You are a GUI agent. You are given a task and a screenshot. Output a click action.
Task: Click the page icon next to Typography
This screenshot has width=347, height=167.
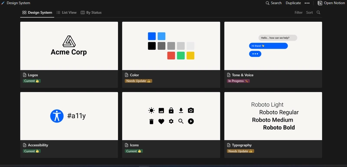(x=229, y=145)
